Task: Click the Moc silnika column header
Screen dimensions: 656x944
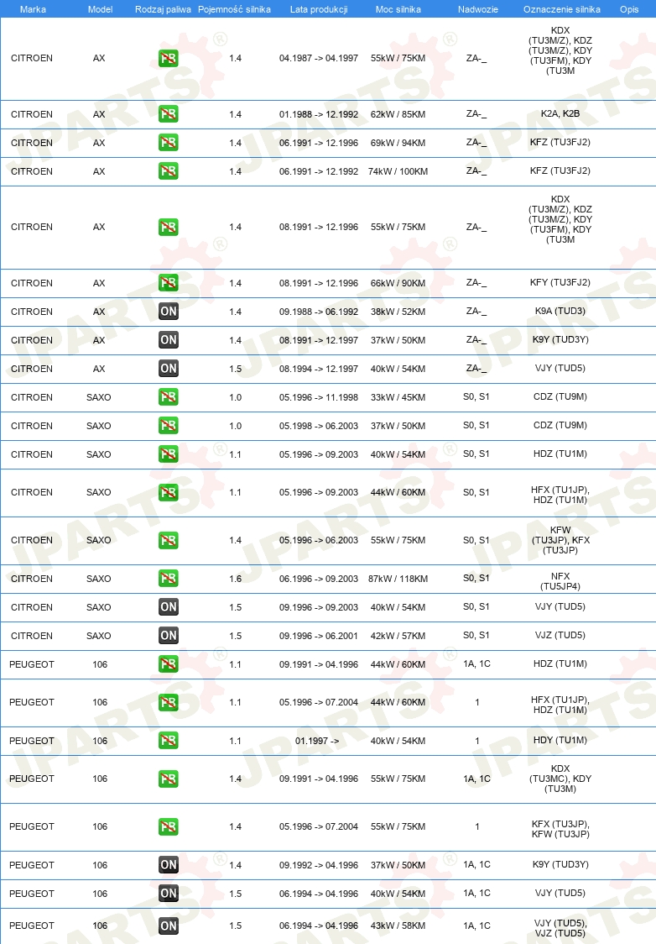Action: point(398,9)
